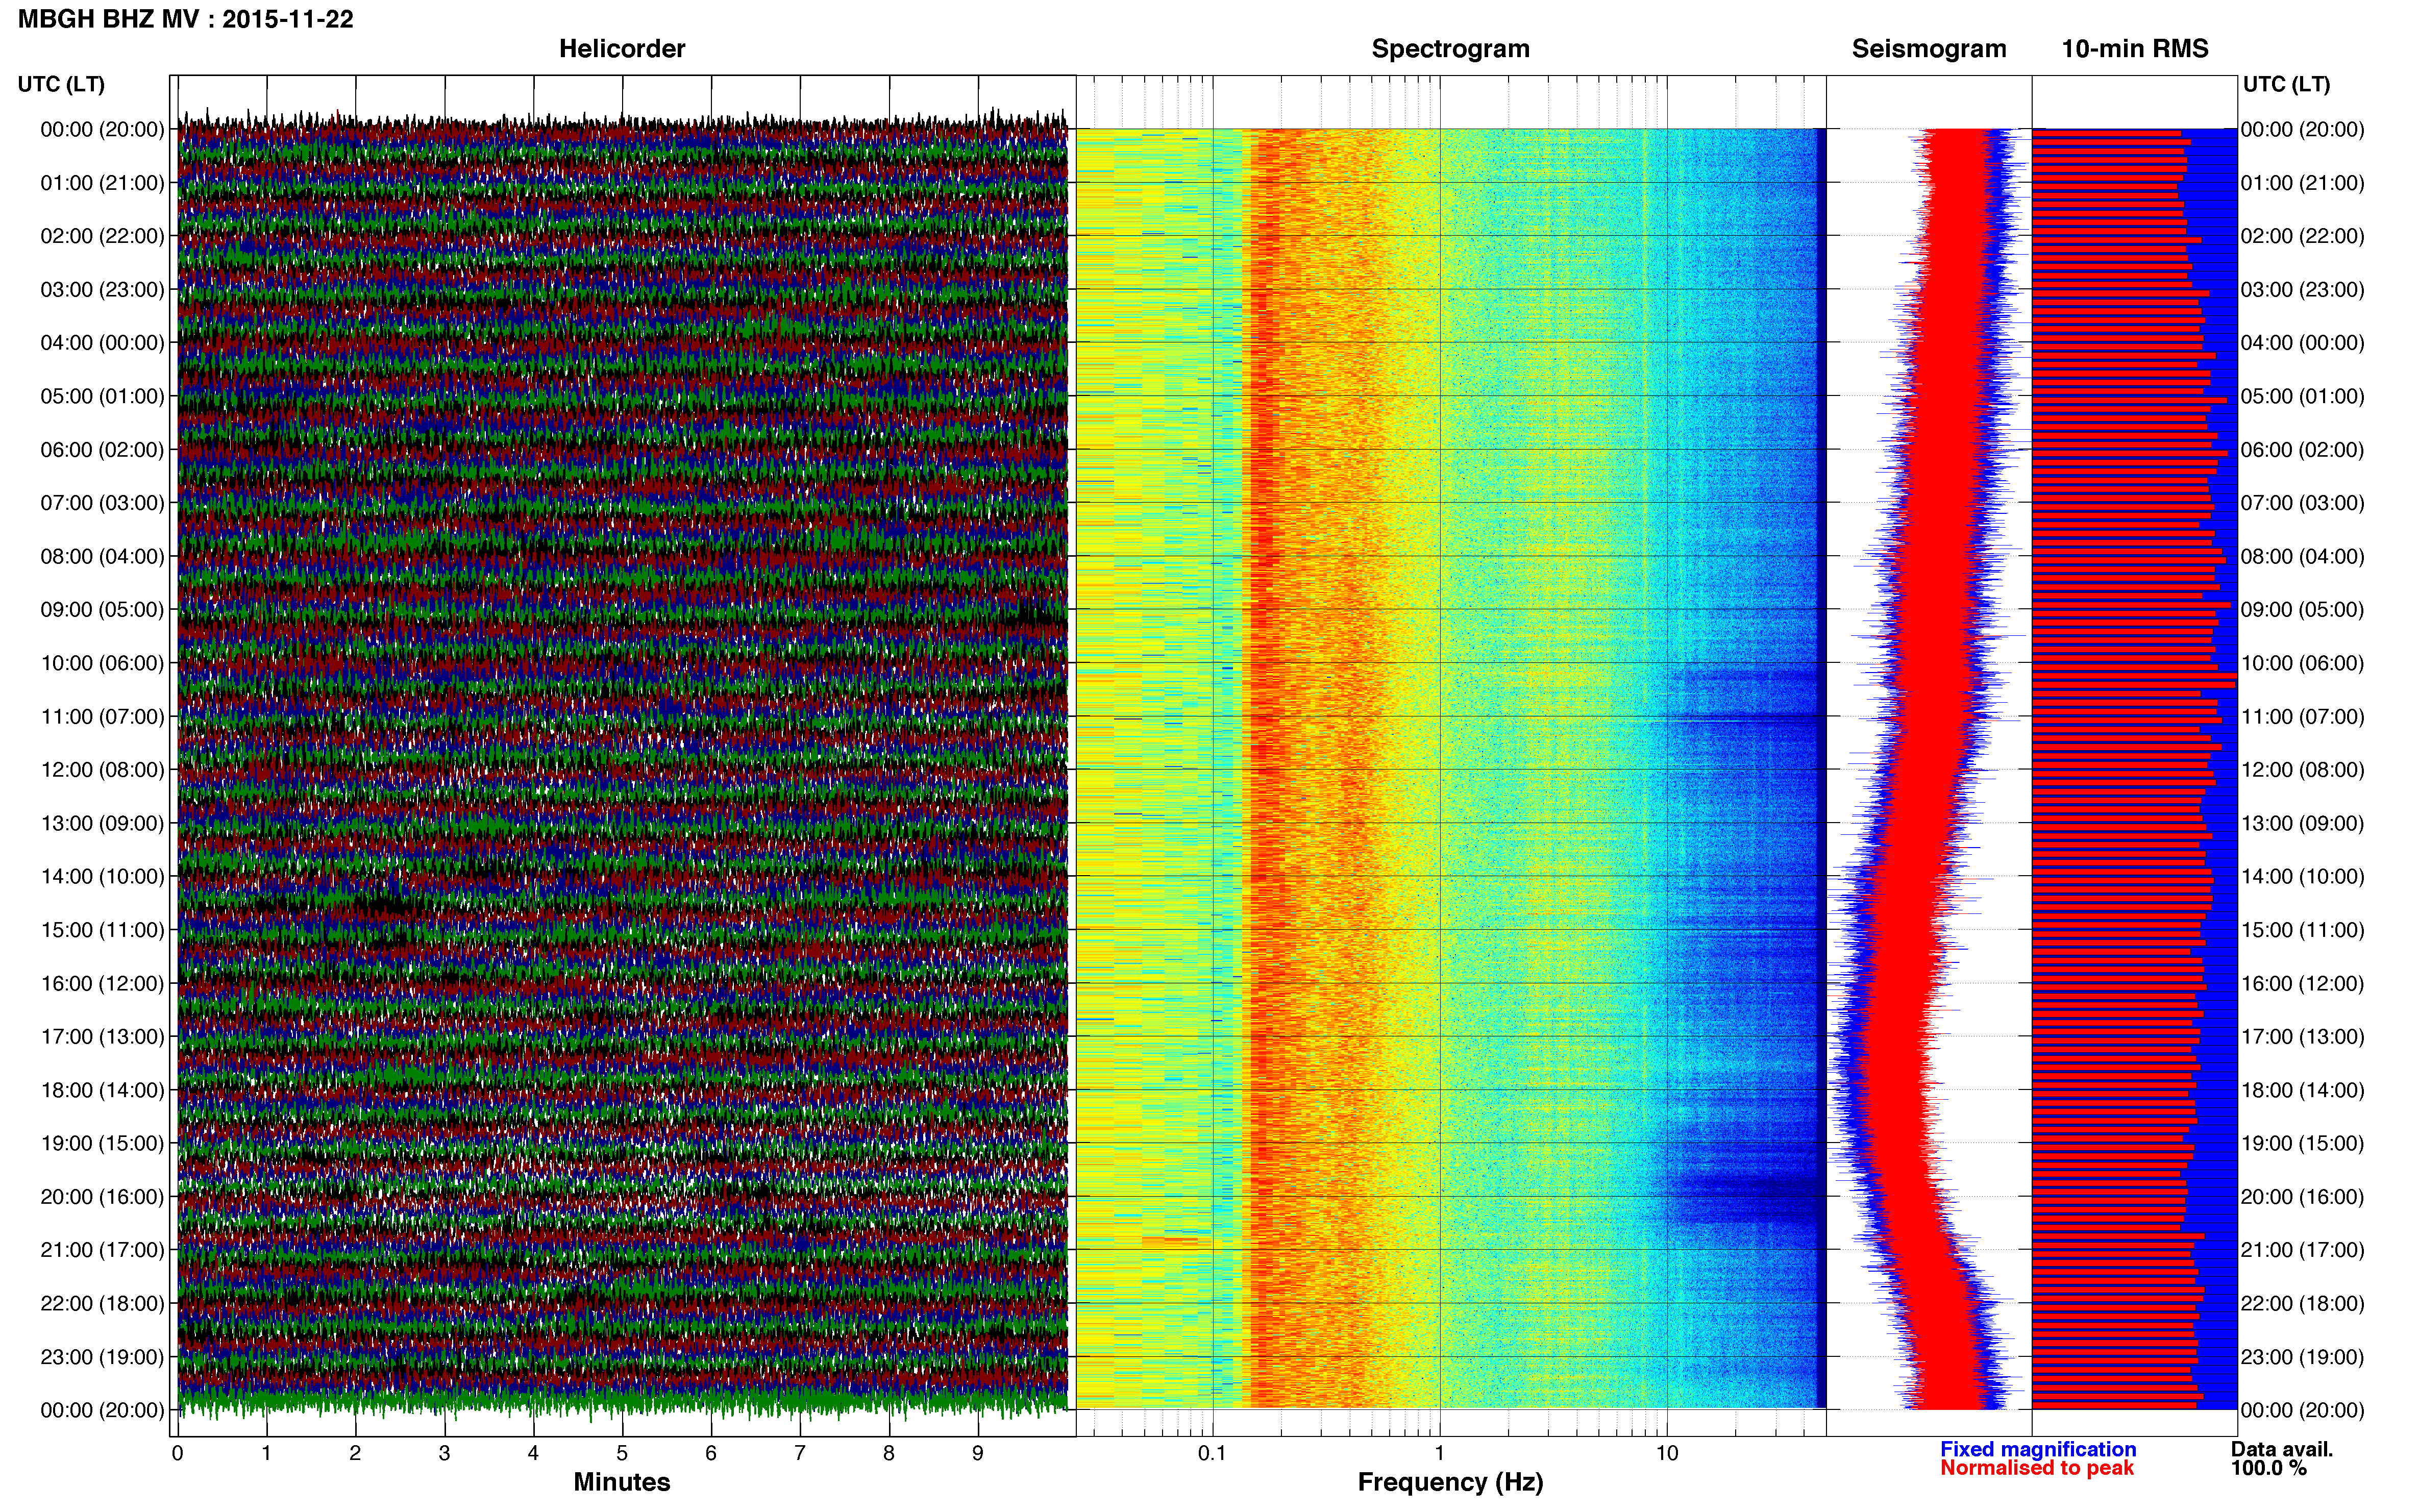Click the 'Normalised to peak' legend text
The height and width of the screenshot is (1512, 2419).
2037,1468
